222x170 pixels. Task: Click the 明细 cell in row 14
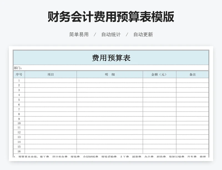click(110, 142)
